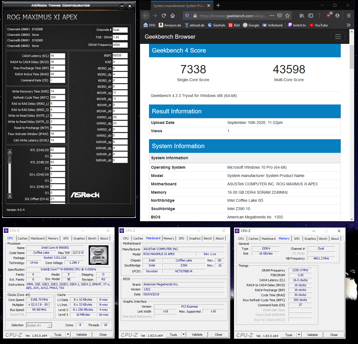Click Close button in Mainboard CPU-Z window
This screenshot has width=358, height=344.
pyautogui.click(x=218, y=335)
